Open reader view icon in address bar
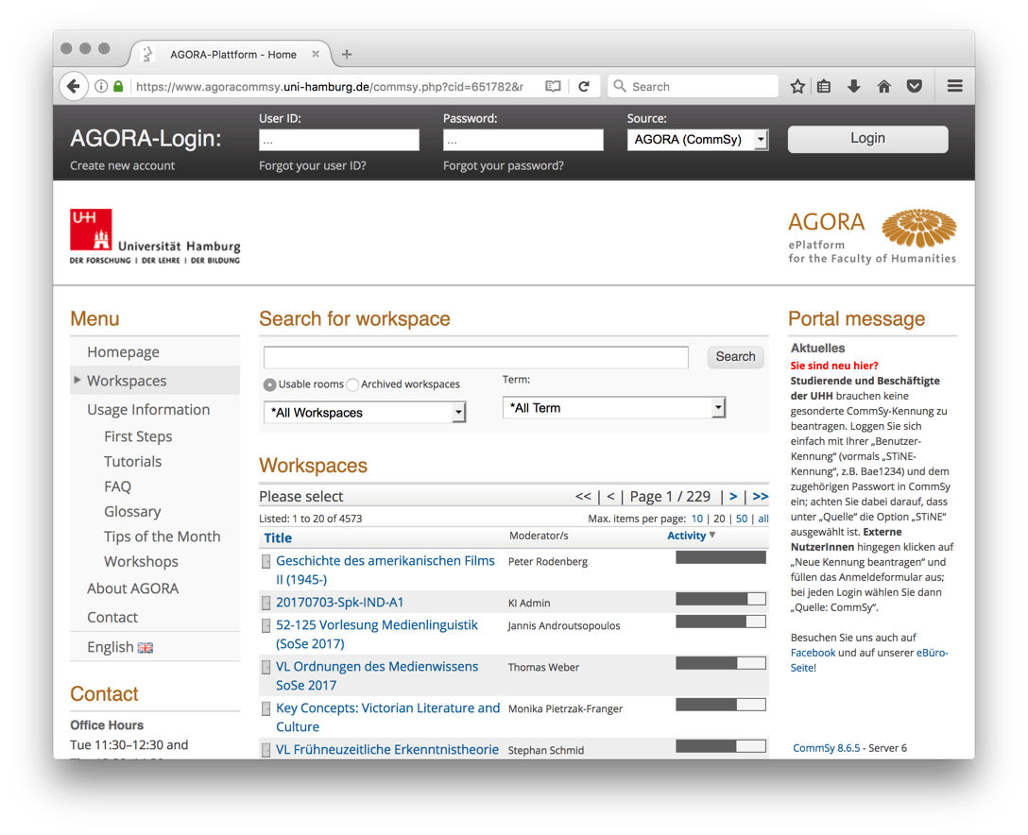The image size is (1028, 835). point(554,86)
